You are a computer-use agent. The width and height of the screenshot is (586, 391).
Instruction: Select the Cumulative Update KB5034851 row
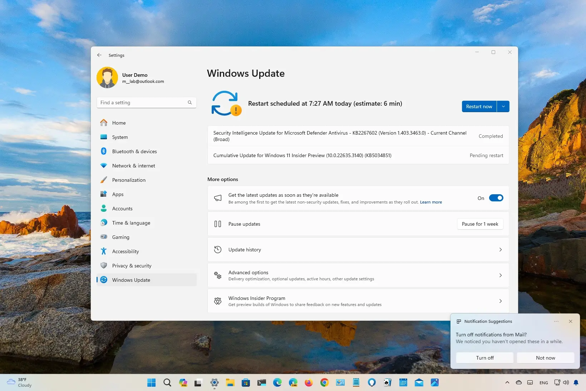pos(358,155)
